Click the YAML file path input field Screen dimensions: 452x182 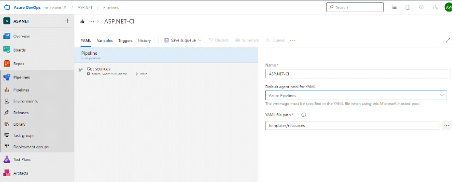352,126
